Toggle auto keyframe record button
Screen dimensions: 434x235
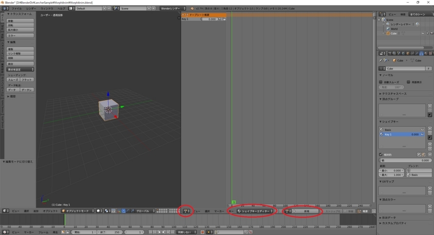[x=203, y=232]
